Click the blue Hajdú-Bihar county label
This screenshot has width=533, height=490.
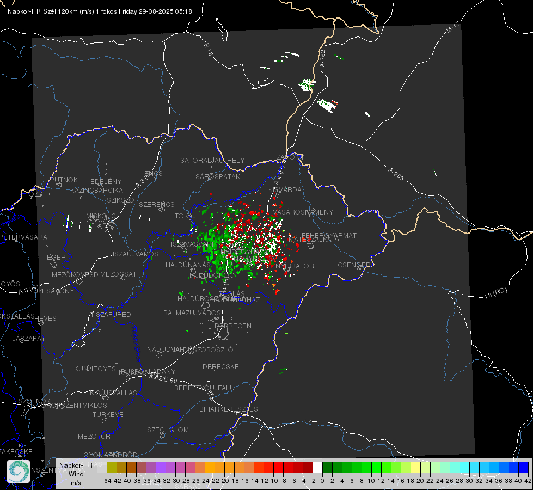[x=136, y=344]
